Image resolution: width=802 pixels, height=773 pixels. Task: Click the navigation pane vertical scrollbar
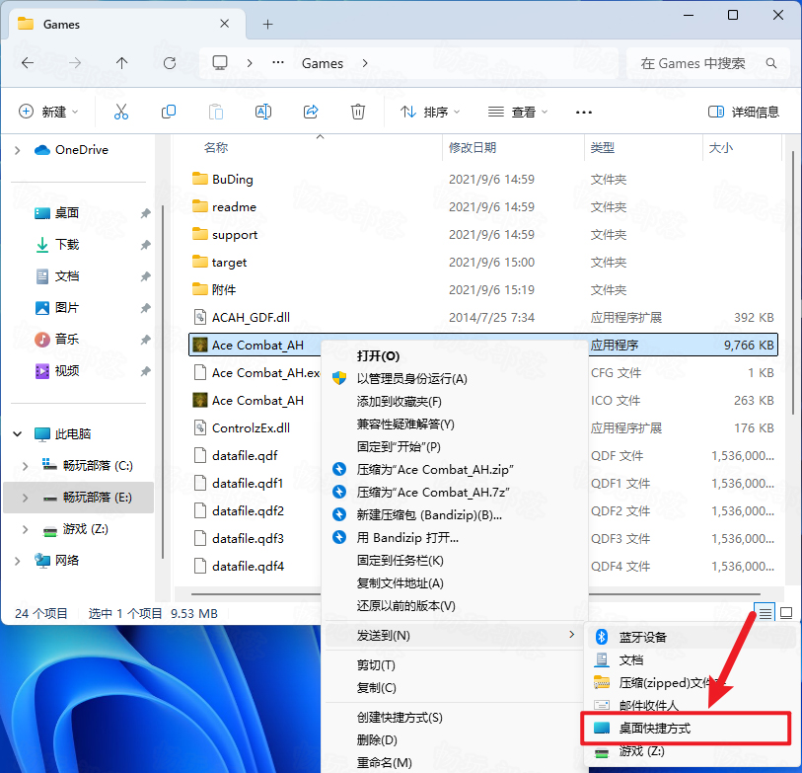(163, 381)
